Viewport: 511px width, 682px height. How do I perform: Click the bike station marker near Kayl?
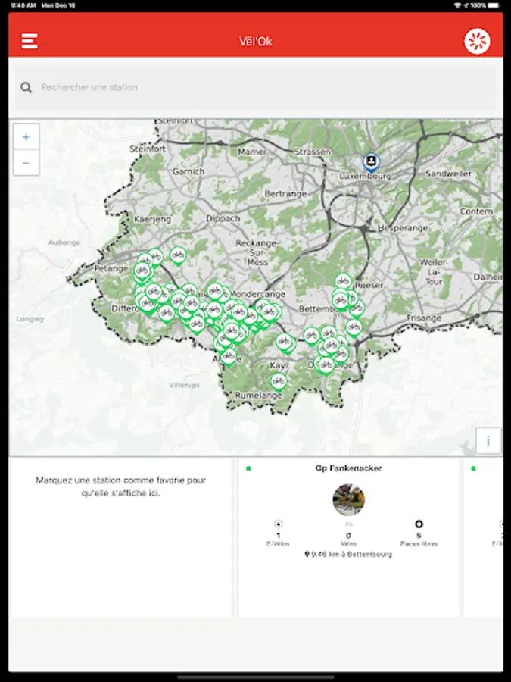[x=284, y=343]
